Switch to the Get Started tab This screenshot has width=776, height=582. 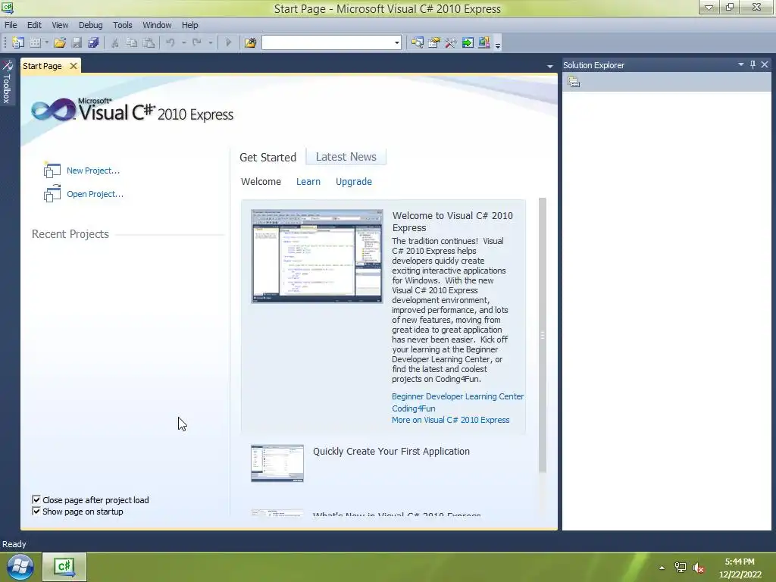point(268,157)
